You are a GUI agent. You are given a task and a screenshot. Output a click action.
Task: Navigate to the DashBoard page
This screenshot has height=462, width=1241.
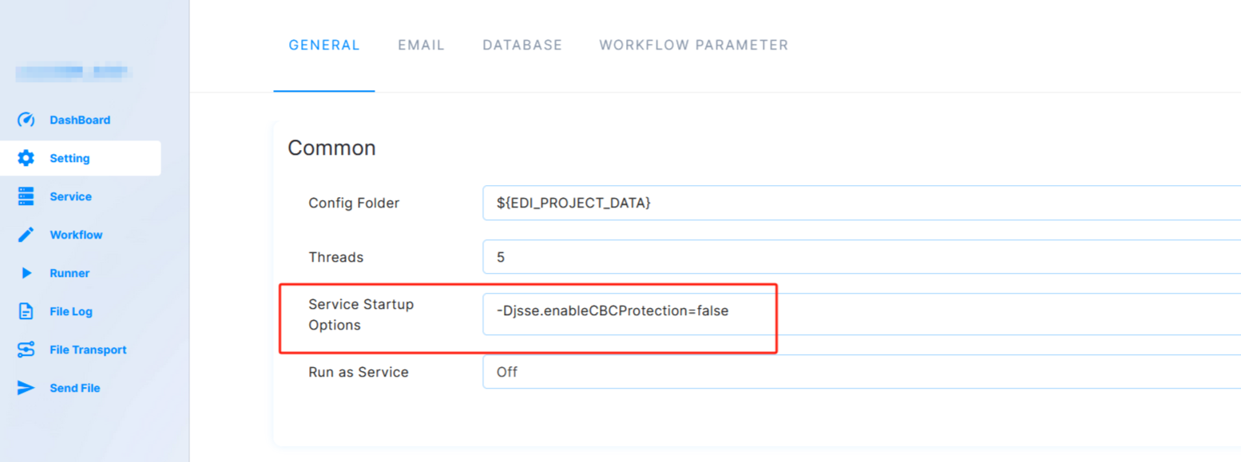[x=78, y=120]
